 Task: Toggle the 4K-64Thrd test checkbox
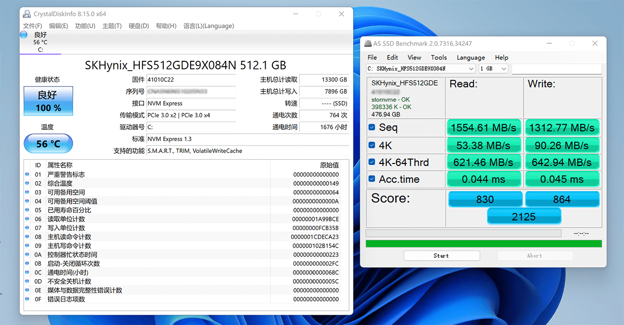coord(372,162)
